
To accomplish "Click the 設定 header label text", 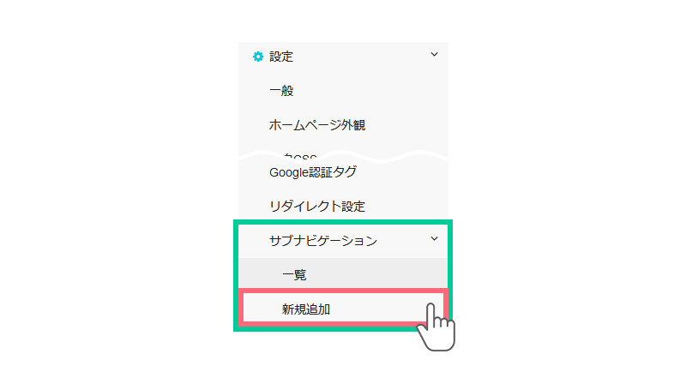I will pyautogui.click(x=281, y=57).
